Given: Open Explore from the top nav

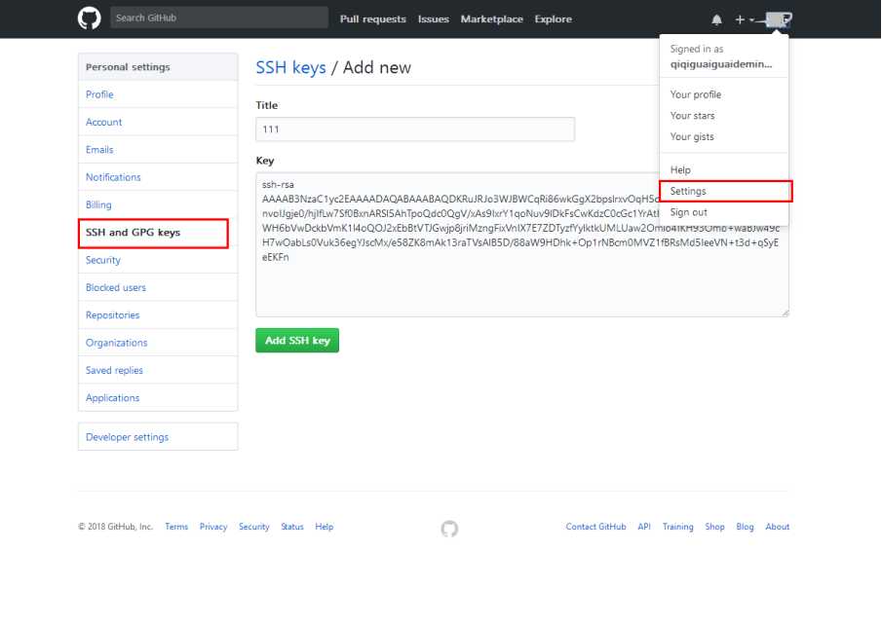Looking at the screenshot, I should pyautogui.click(x=553, y=19).
